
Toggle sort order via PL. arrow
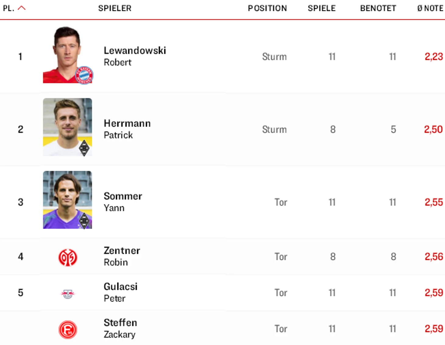click(22, 8)
